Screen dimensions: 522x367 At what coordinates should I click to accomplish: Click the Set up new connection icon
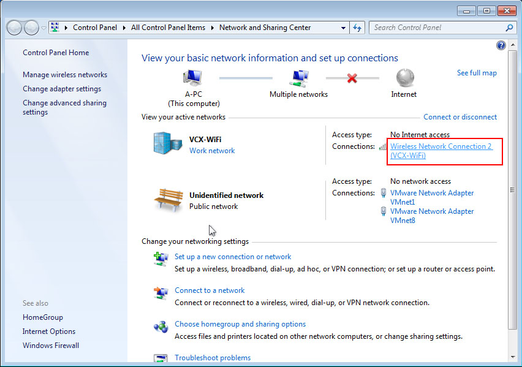[161, 259]
